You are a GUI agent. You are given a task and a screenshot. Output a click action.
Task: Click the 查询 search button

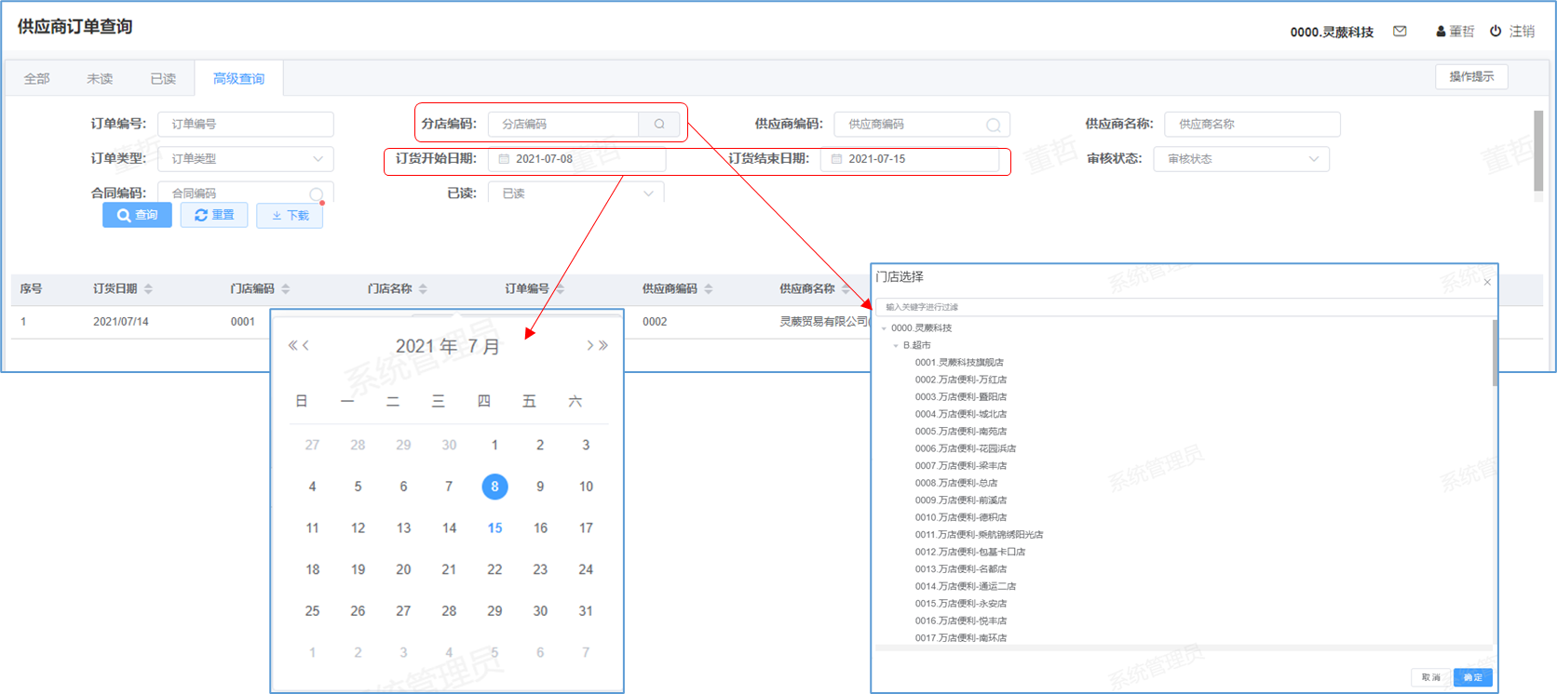pos(137,215)
